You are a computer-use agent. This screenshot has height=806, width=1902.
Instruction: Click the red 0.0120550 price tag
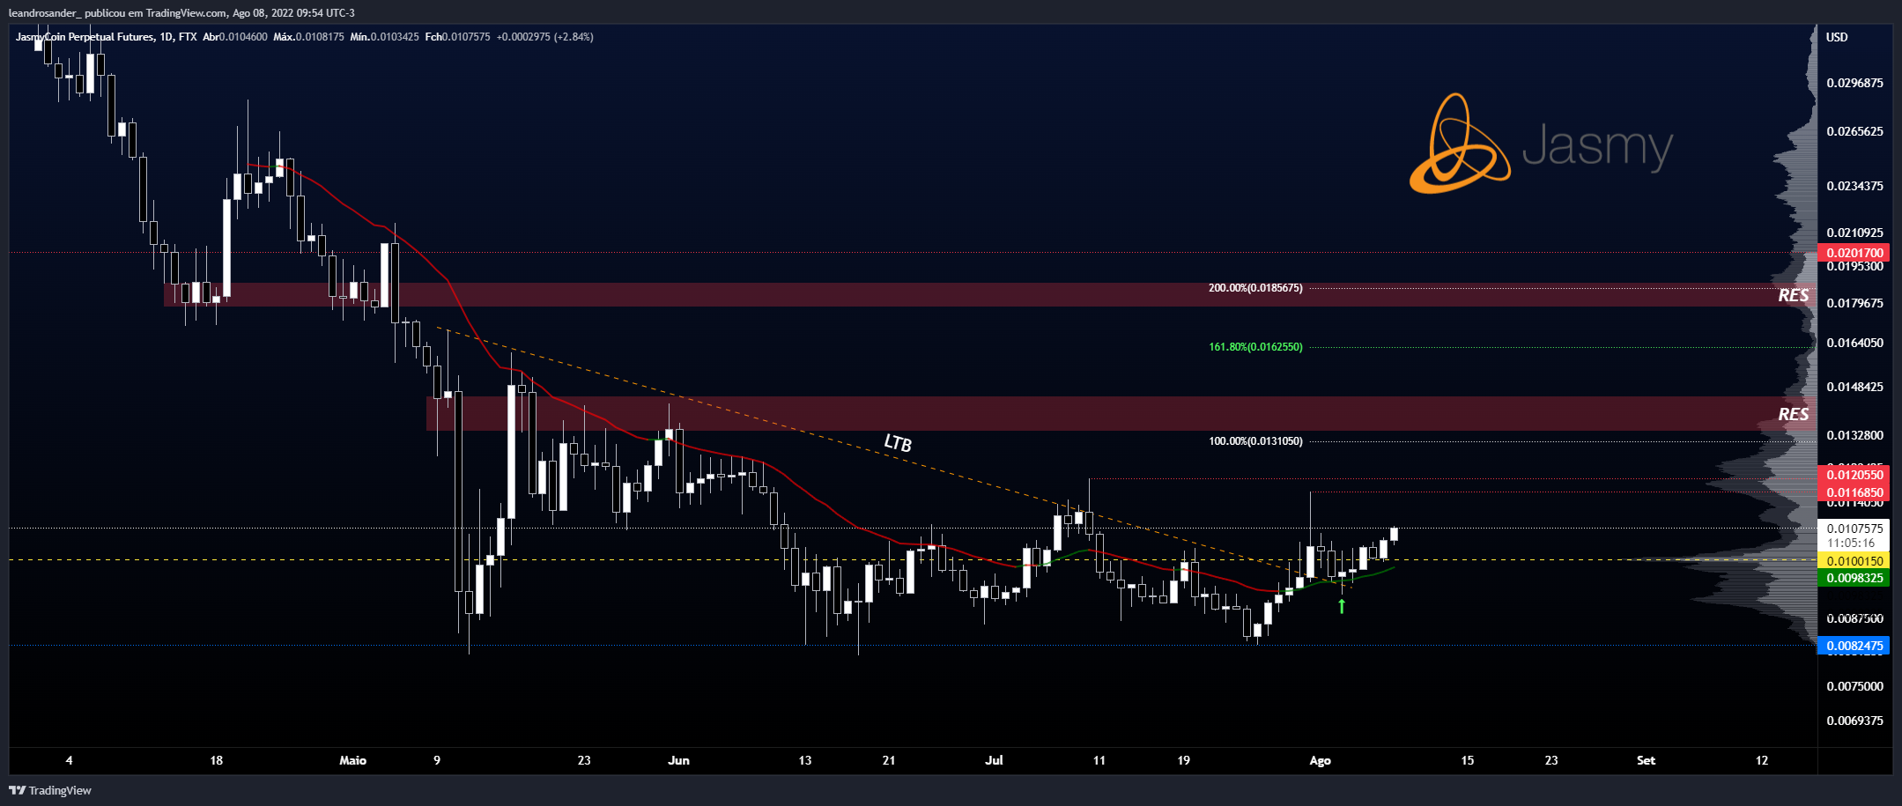(1854, 475)
